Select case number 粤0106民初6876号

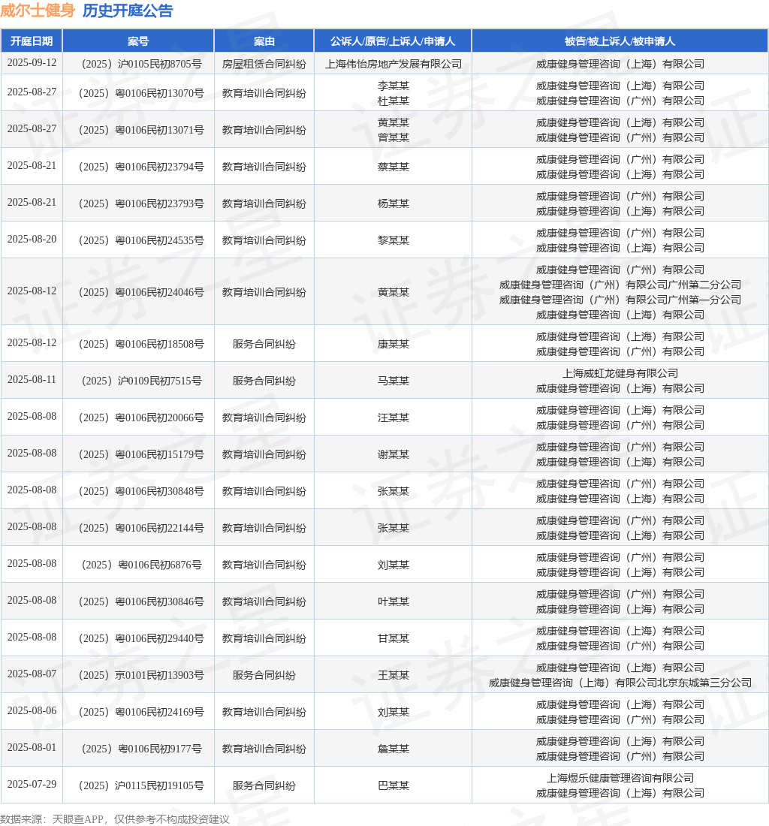point(141,565)
